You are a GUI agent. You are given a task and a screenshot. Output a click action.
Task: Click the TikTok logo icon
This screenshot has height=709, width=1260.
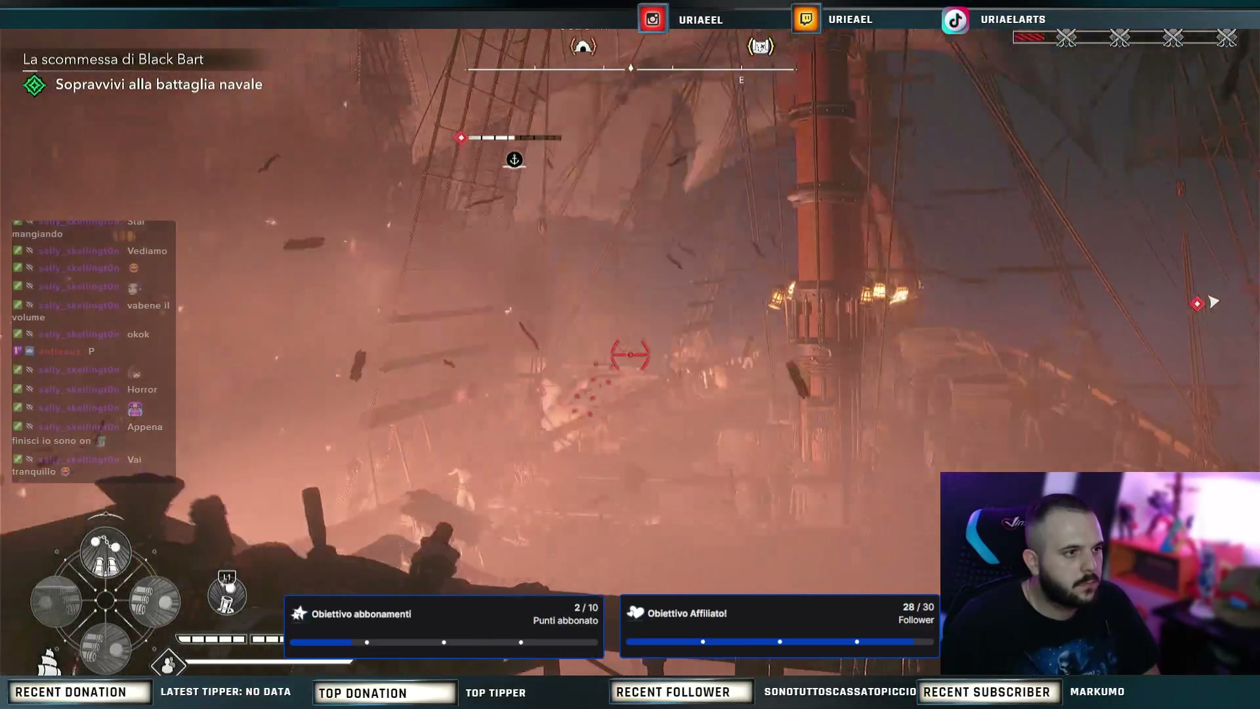955,20
